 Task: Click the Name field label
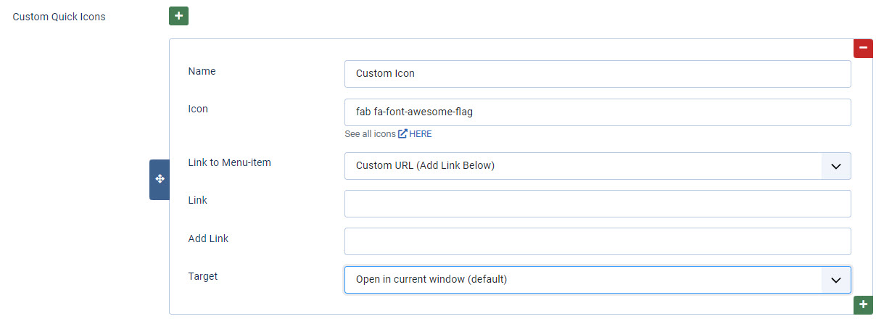point(202,71)
